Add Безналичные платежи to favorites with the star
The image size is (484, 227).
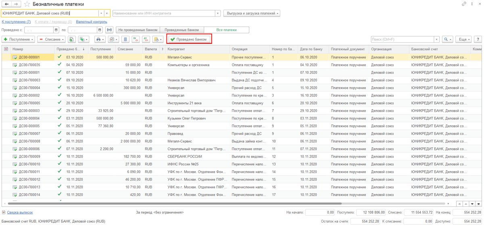(x=27, y=4)
